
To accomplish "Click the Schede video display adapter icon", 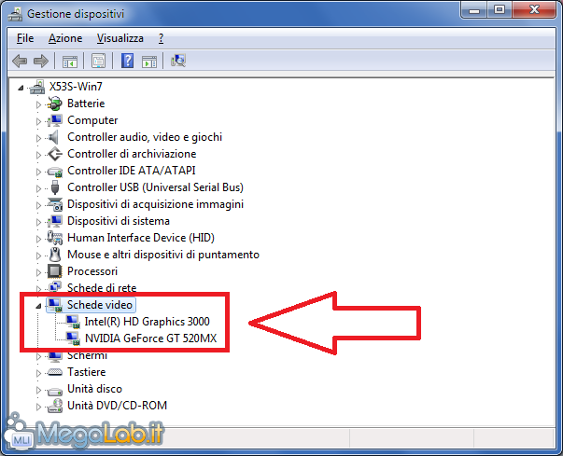I will [55, 305].
